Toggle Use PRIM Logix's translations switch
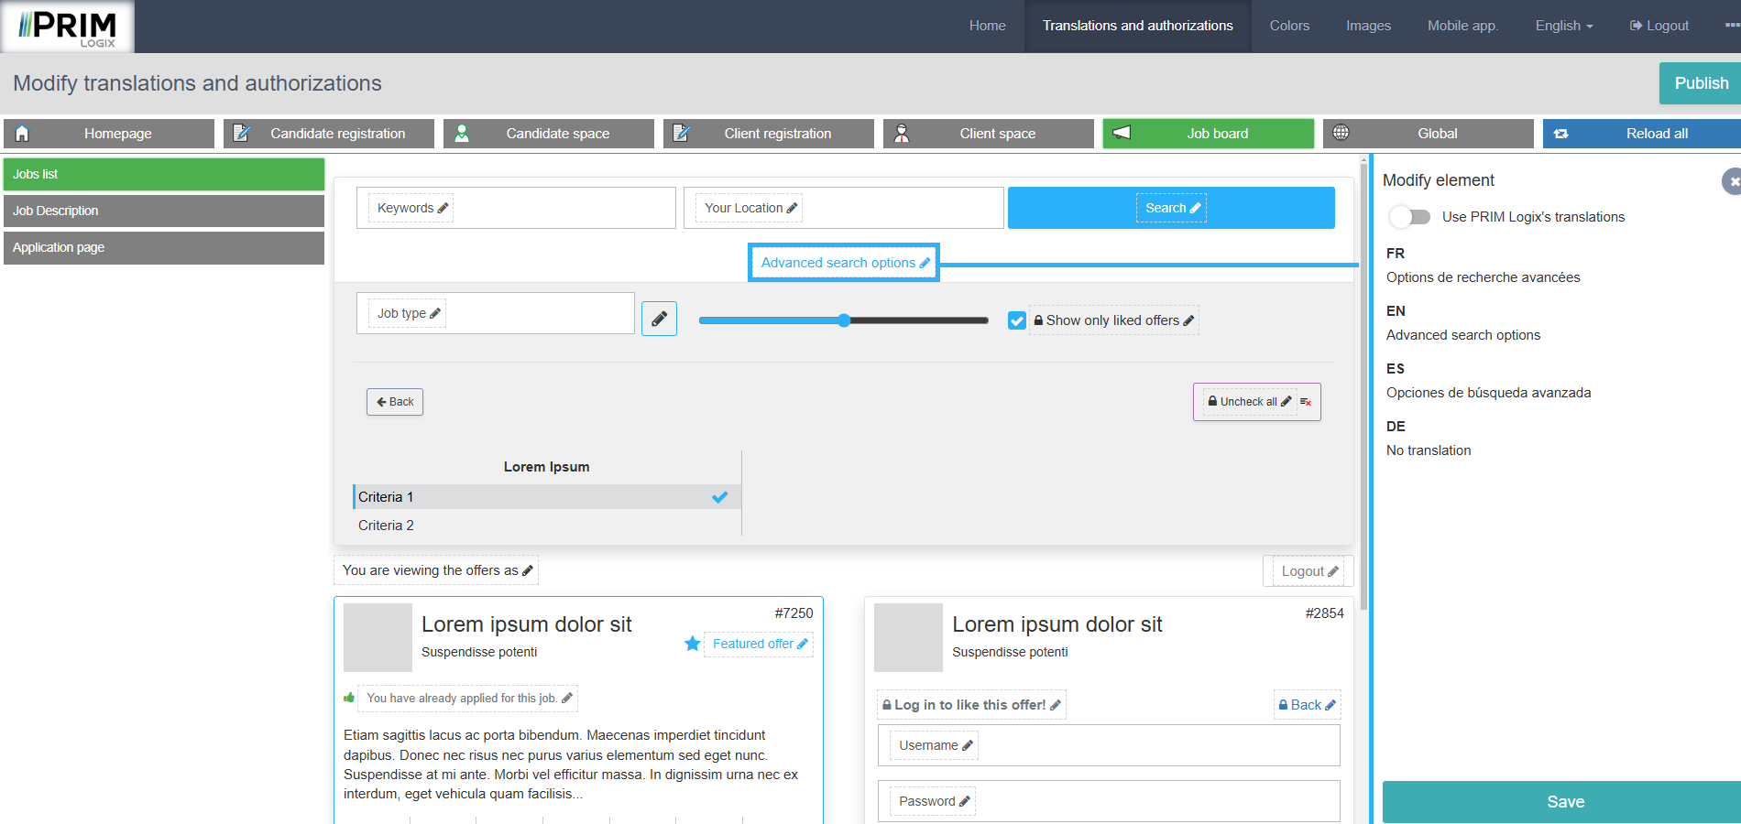Image resolution: width=1741 pixels, height=824 pixels. tap(1409, 217)
